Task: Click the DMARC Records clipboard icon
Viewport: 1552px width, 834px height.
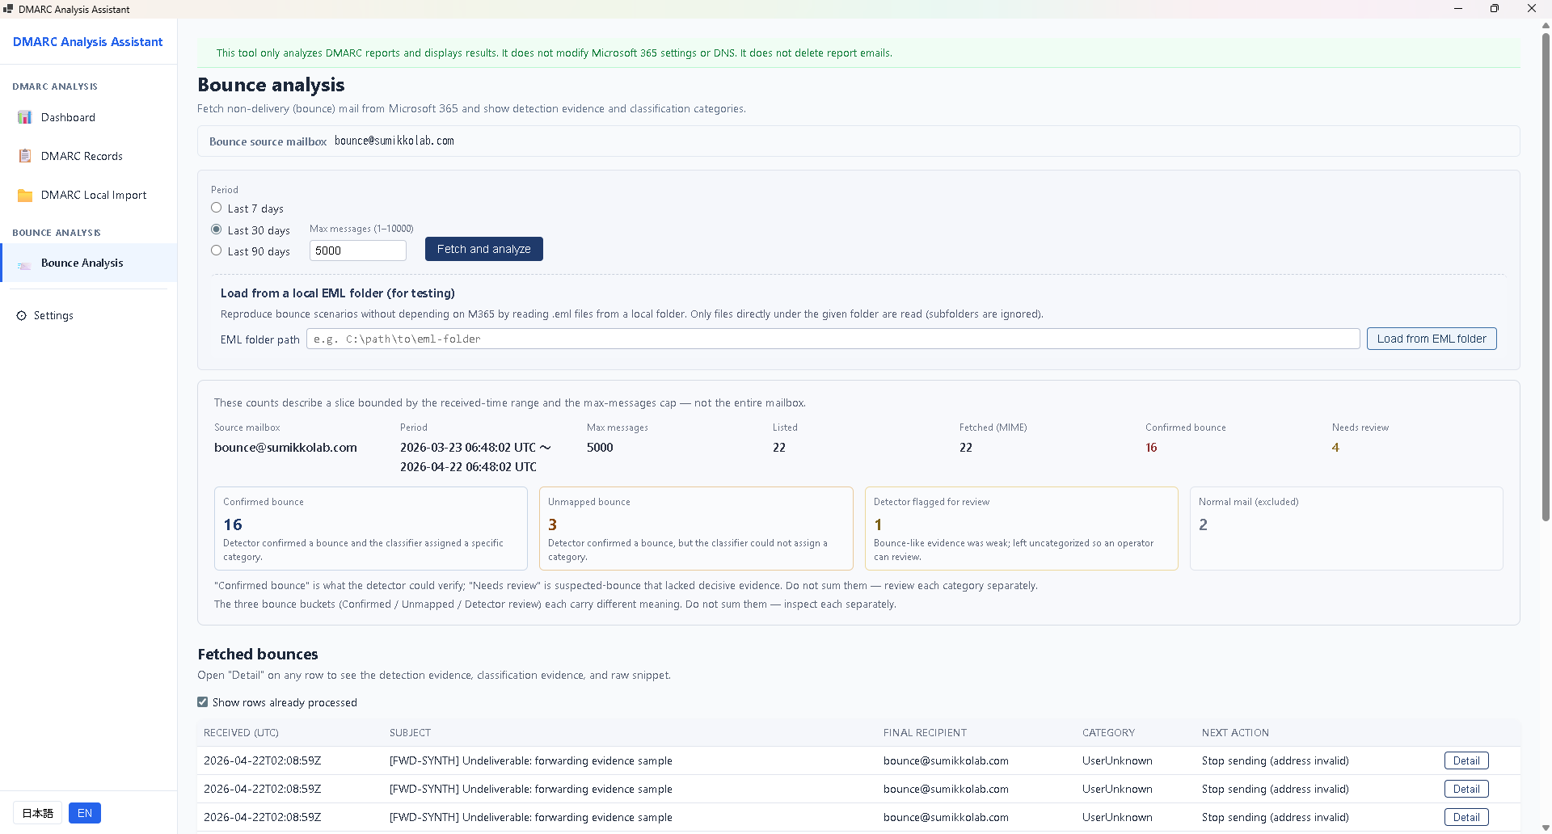Action: tap(24, 156)
